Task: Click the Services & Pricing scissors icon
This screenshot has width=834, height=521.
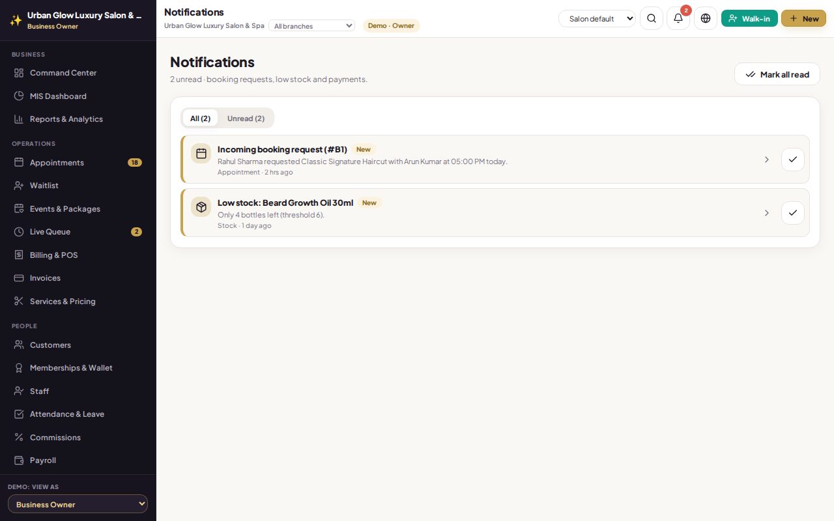Action: [x=19, y=301]
